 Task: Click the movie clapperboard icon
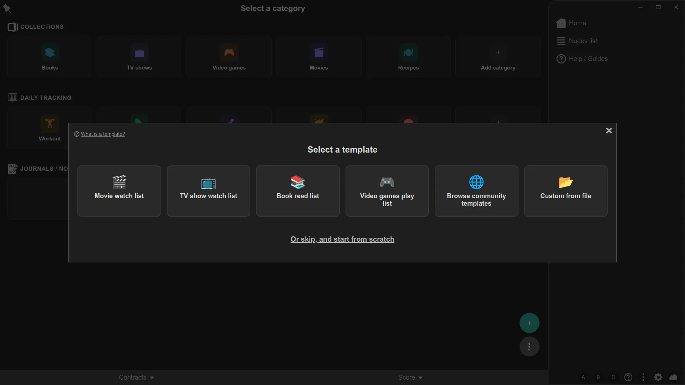coord(119,182)
